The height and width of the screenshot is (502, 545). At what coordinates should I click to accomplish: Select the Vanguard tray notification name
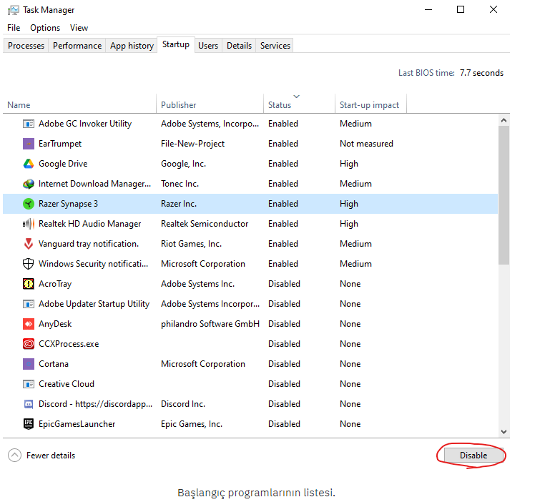(x=89, y=244)
